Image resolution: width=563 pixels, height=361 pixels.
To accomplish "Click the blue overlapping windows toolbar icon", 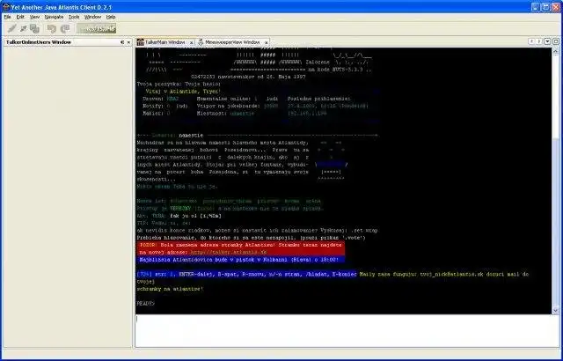I will (x=34, y=29).
